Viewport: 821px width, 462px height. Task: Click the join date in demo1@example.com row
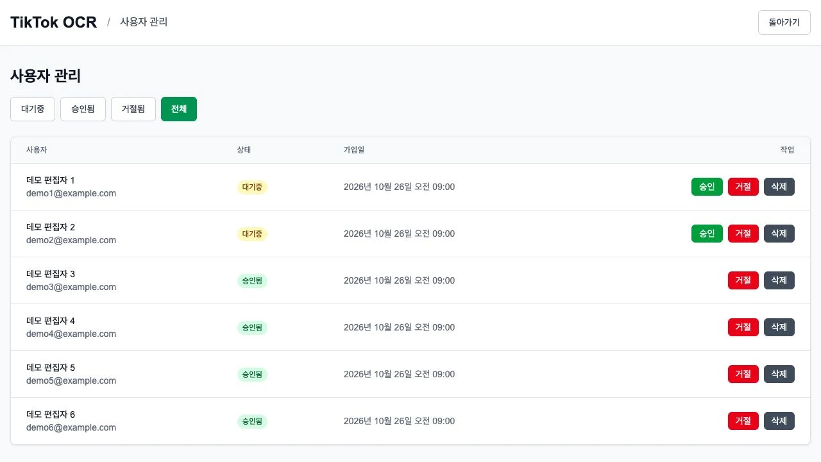[399, 187]
